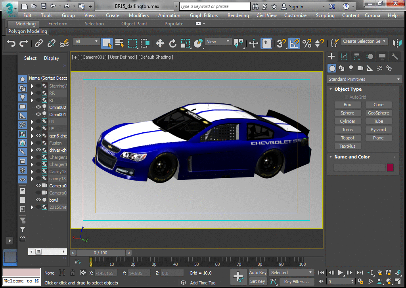Screen dimensions: 406x288
Task: Open the Create command panel tab
Action: (x=331, y=56)
